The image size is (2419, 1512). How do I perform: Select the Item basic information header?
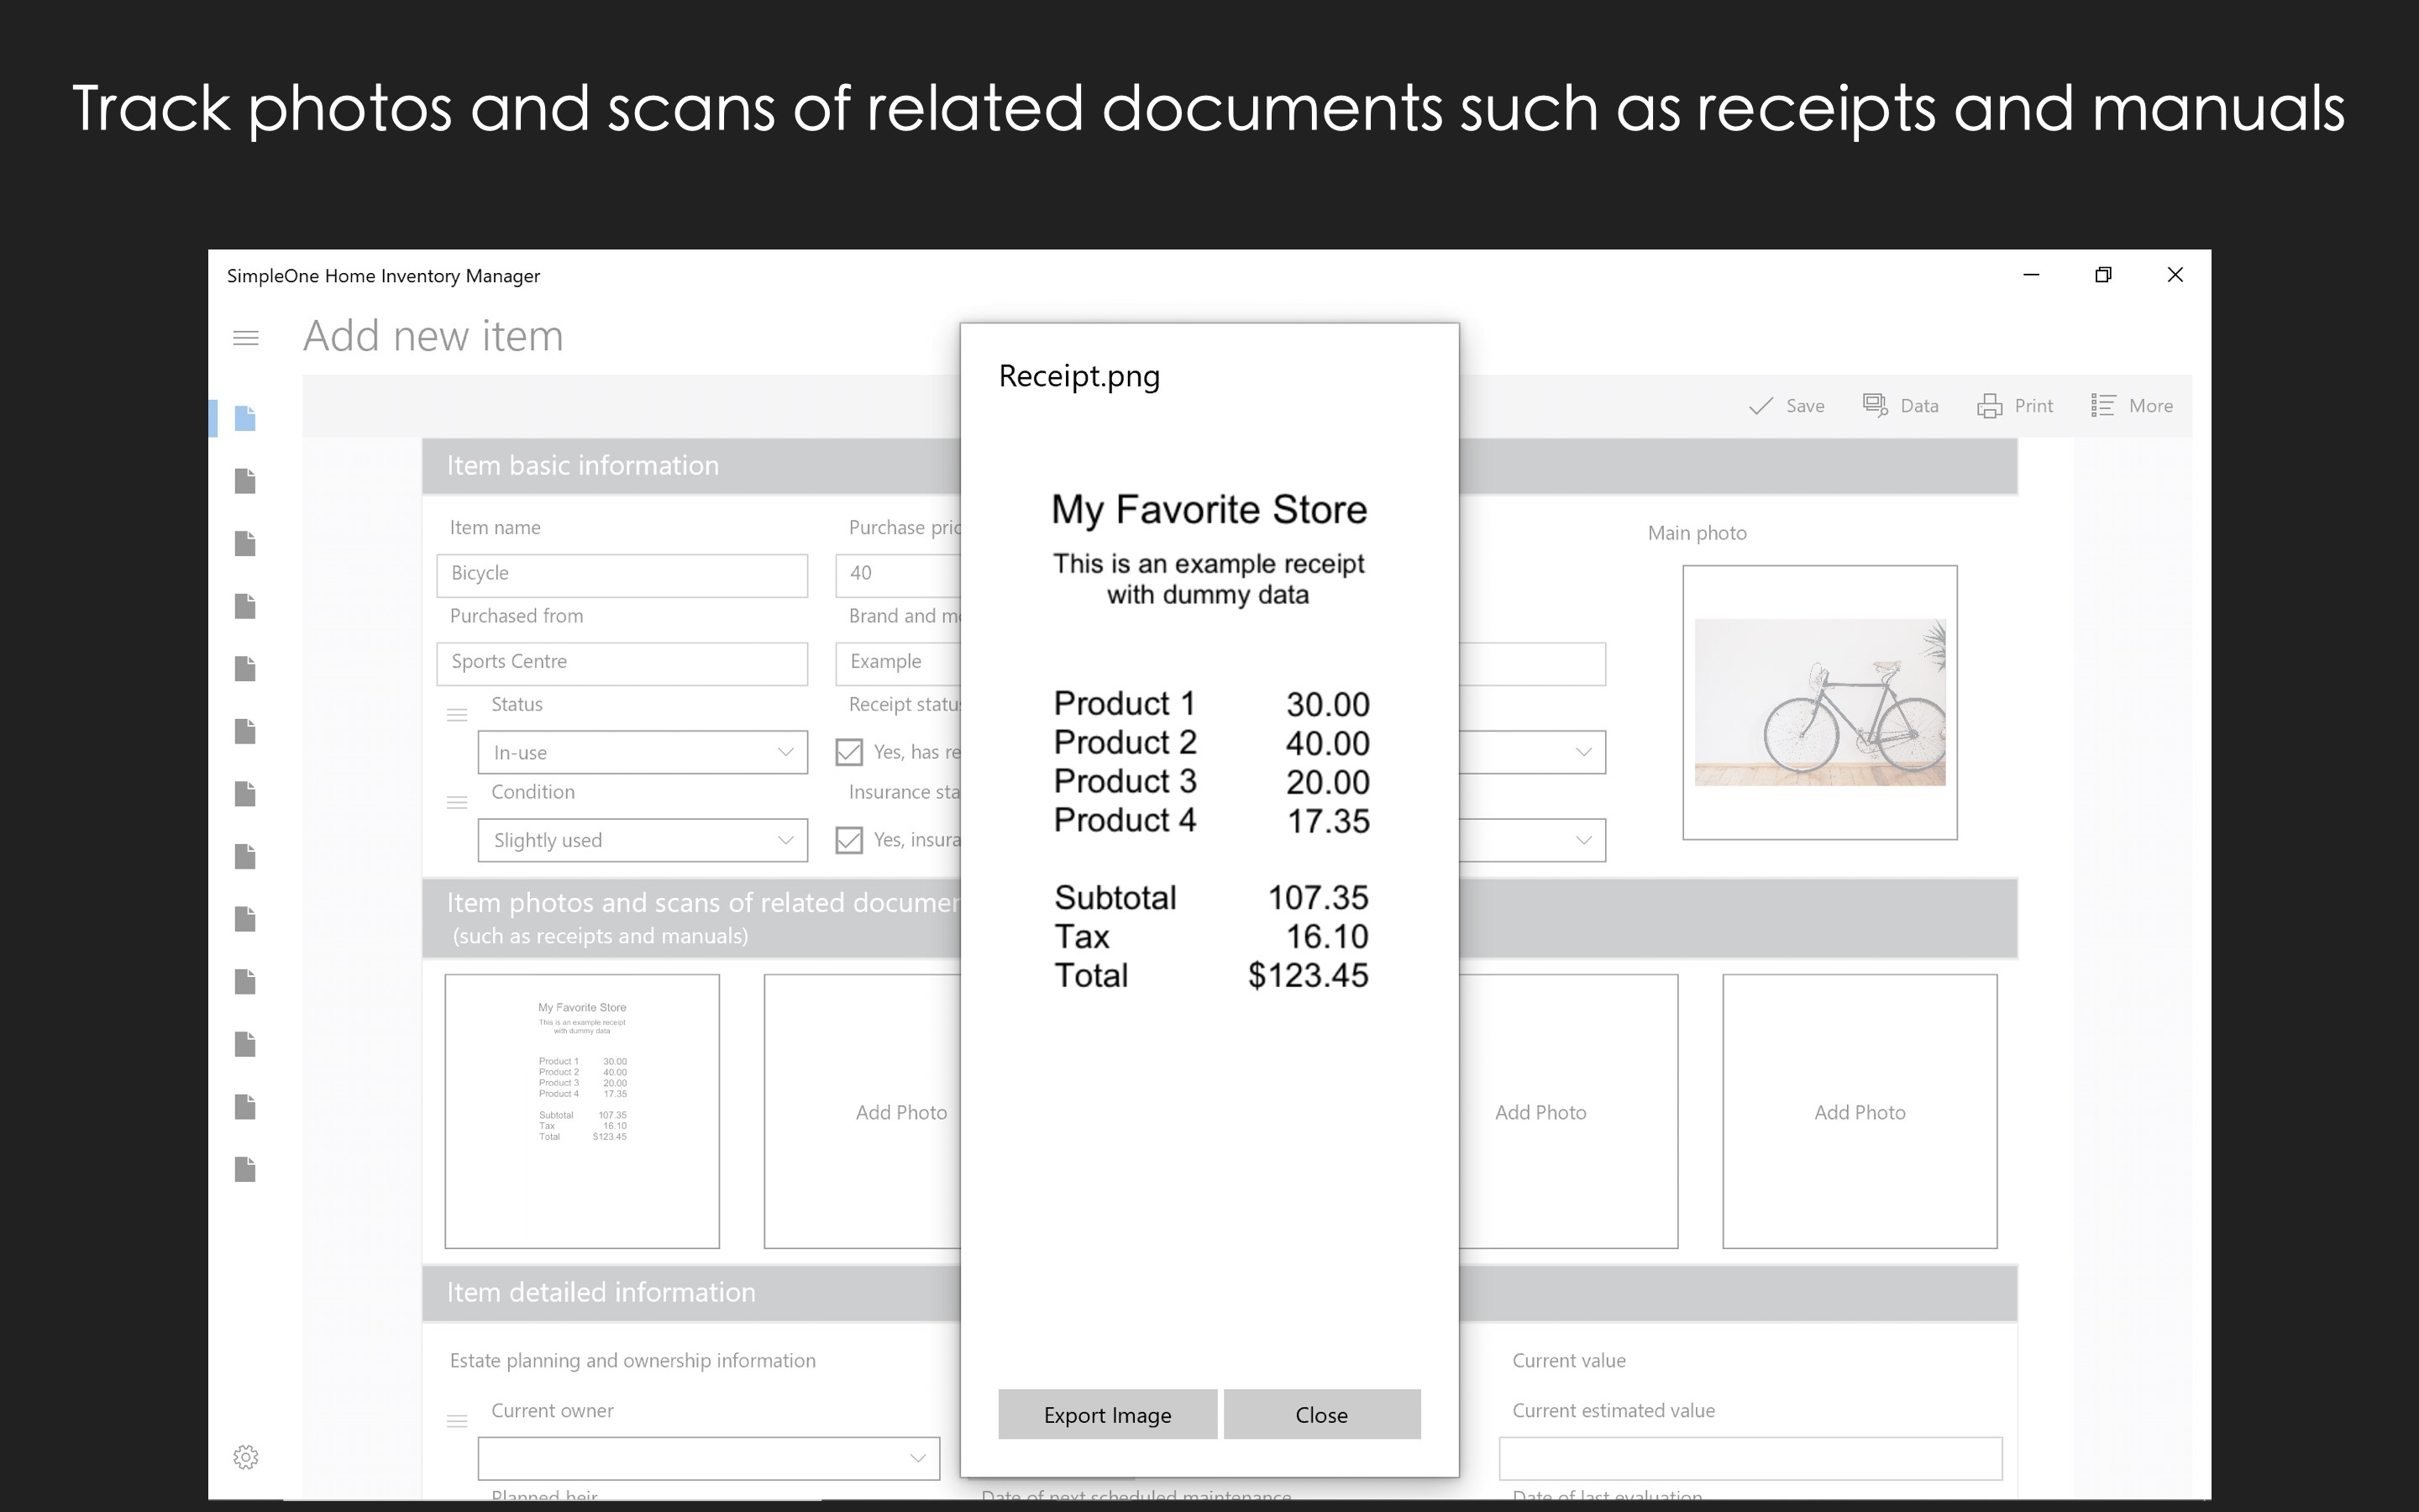[583, 465]
